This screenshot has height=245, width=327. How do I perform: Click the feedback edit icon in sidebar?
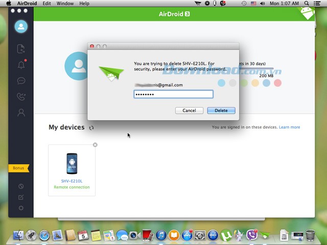coord(21,197)
